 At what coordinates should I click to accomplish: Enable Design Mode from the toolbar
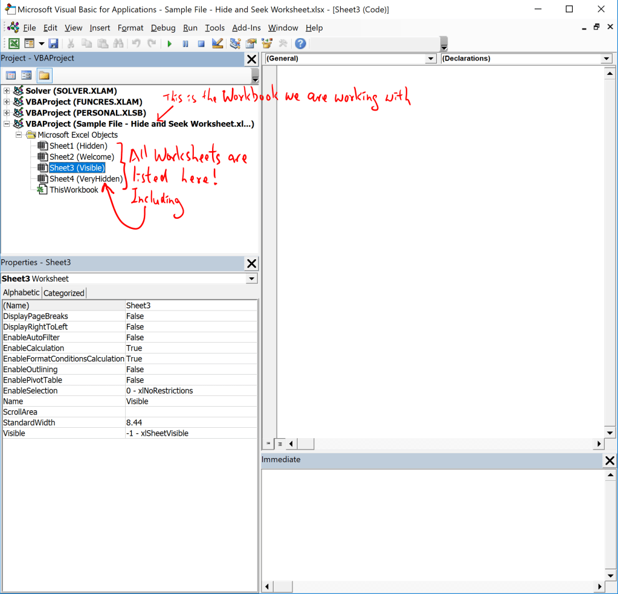point(216,43)
